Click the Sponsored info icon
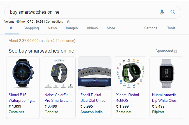 [176, 51]
